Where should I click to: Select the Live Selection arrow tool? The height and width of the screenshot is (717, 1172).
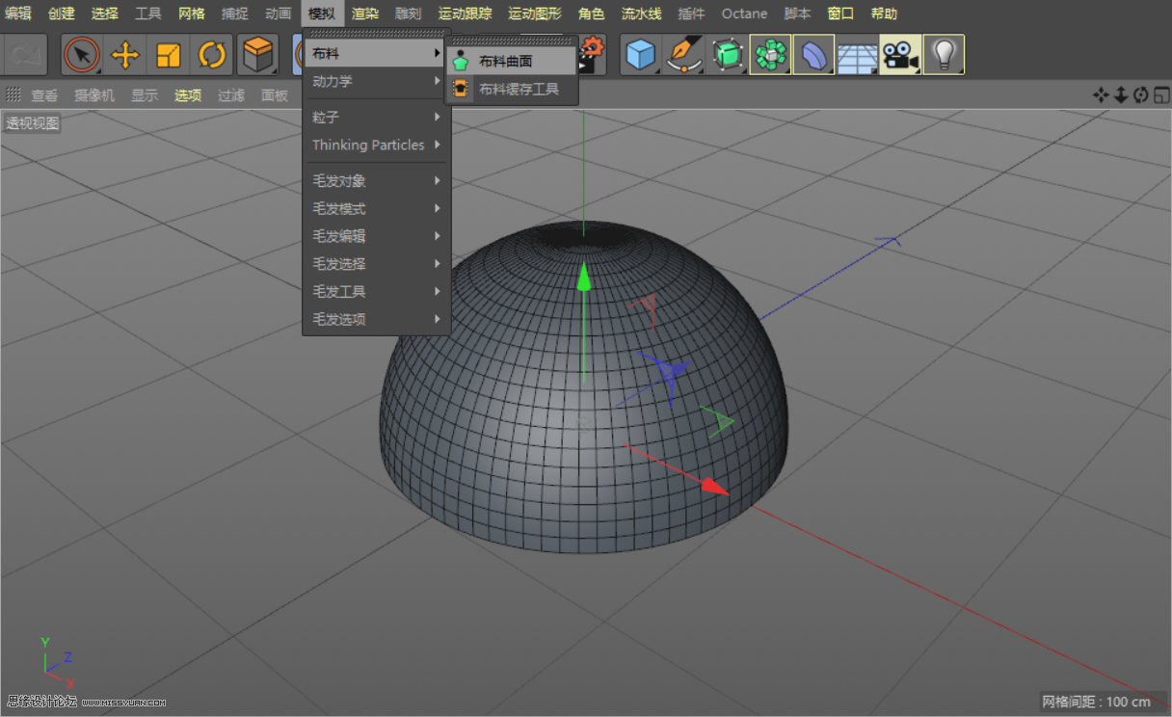point(82,55)
